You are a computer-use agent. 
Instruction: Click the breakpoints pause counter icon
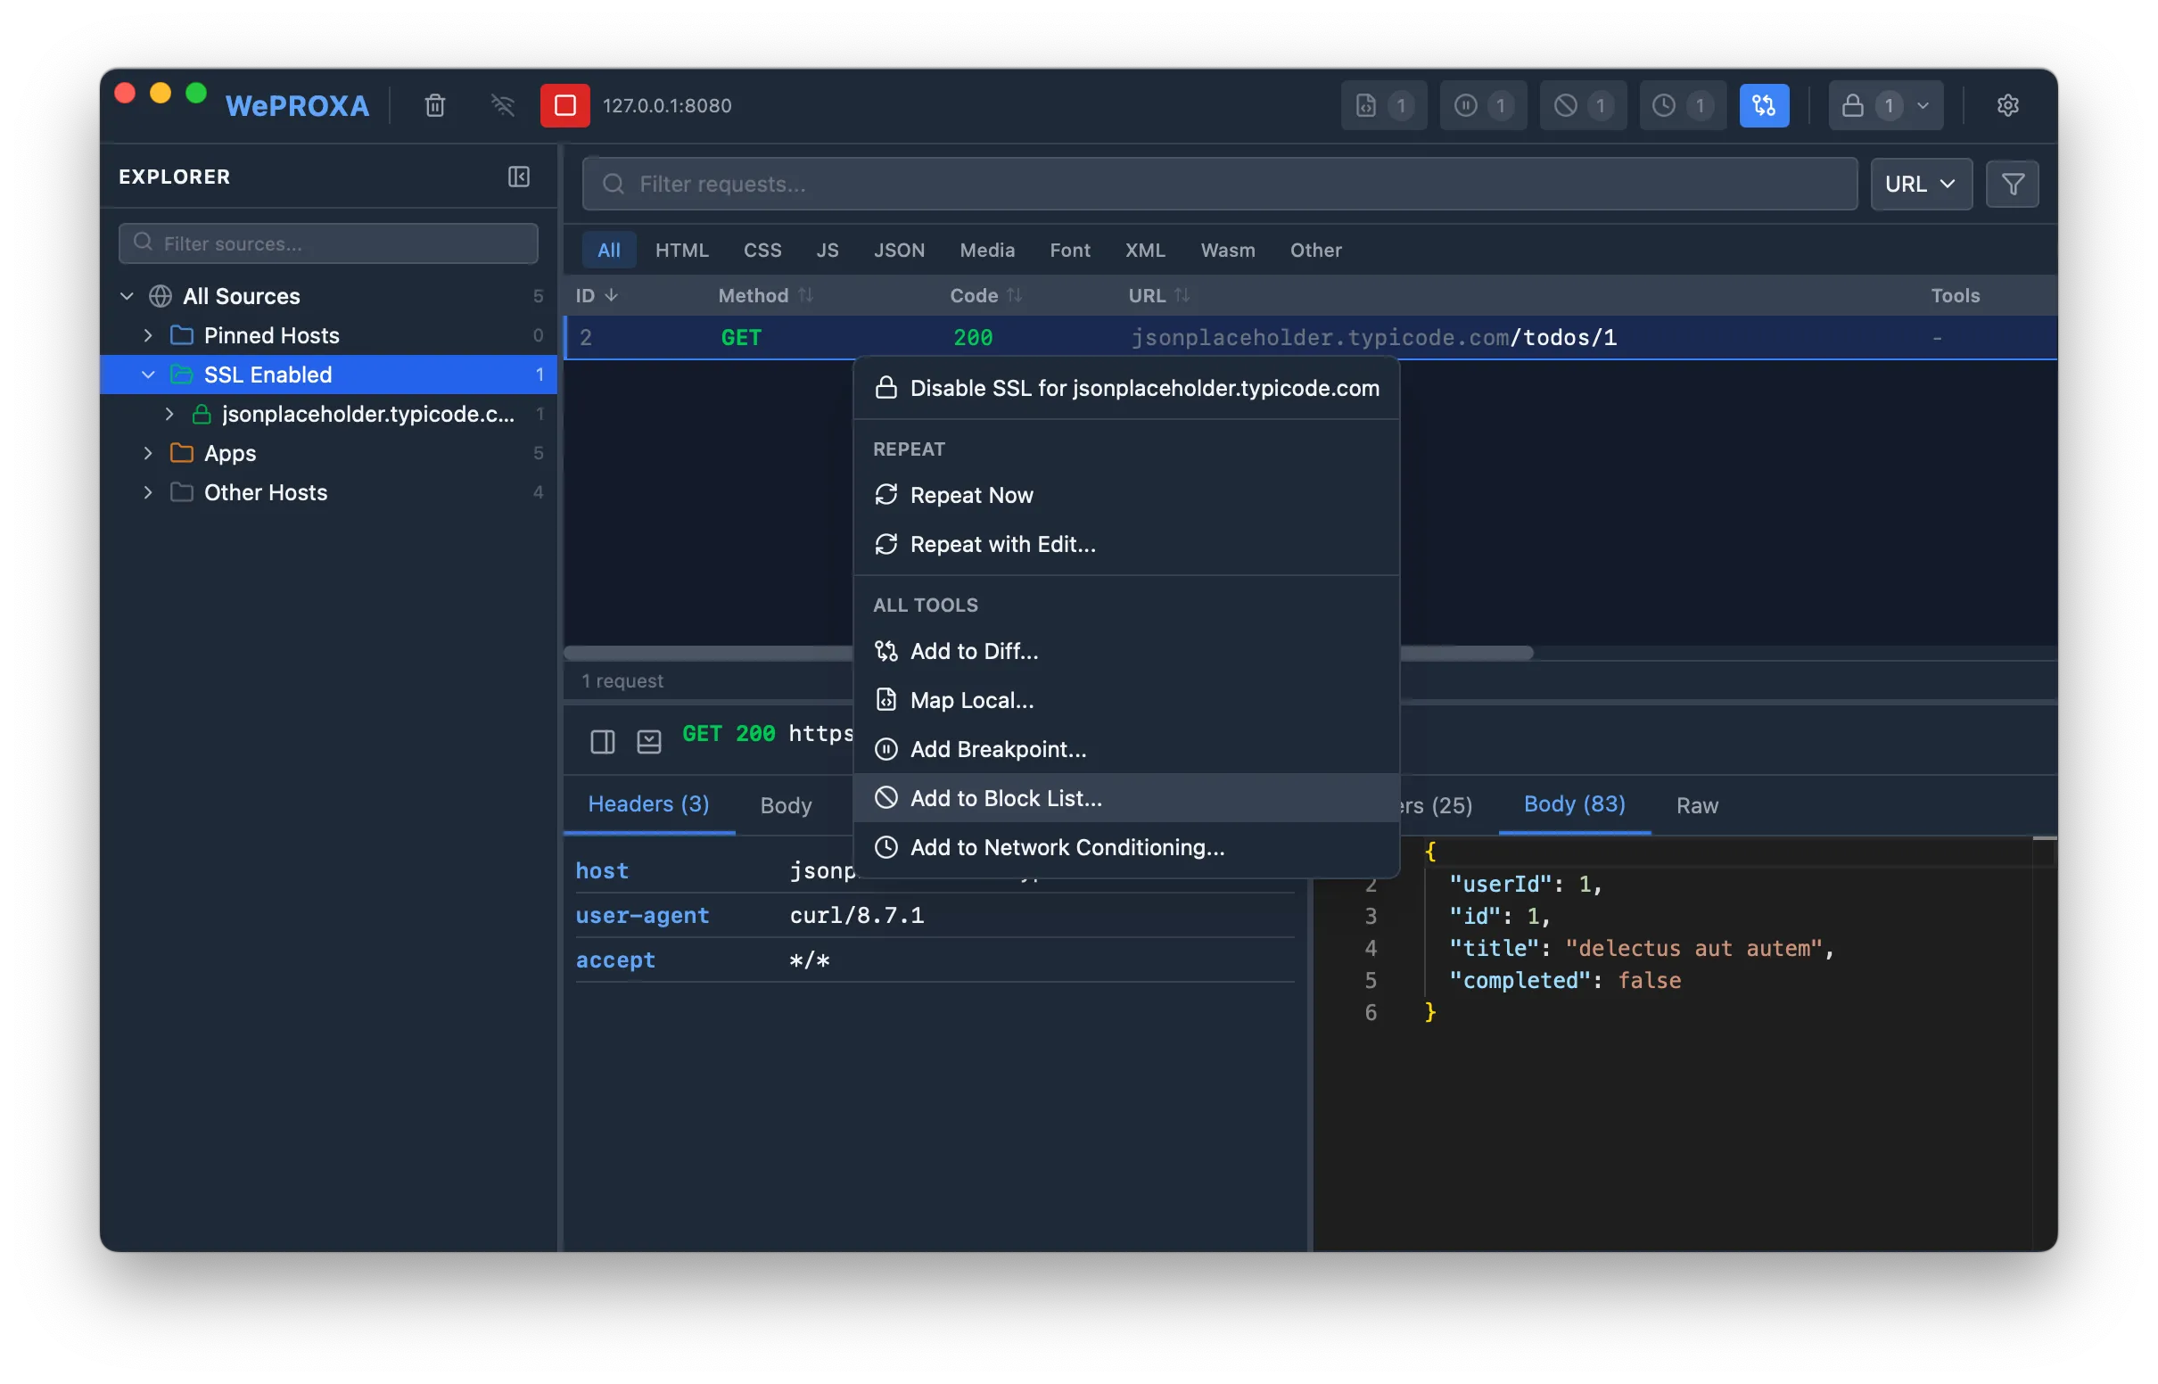tap(1482, 104)
